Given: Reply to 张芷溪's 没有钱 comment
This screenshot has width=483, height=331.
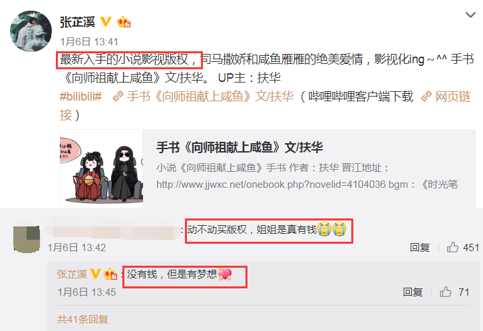Looking at the screenshot, I should point(412,292).
